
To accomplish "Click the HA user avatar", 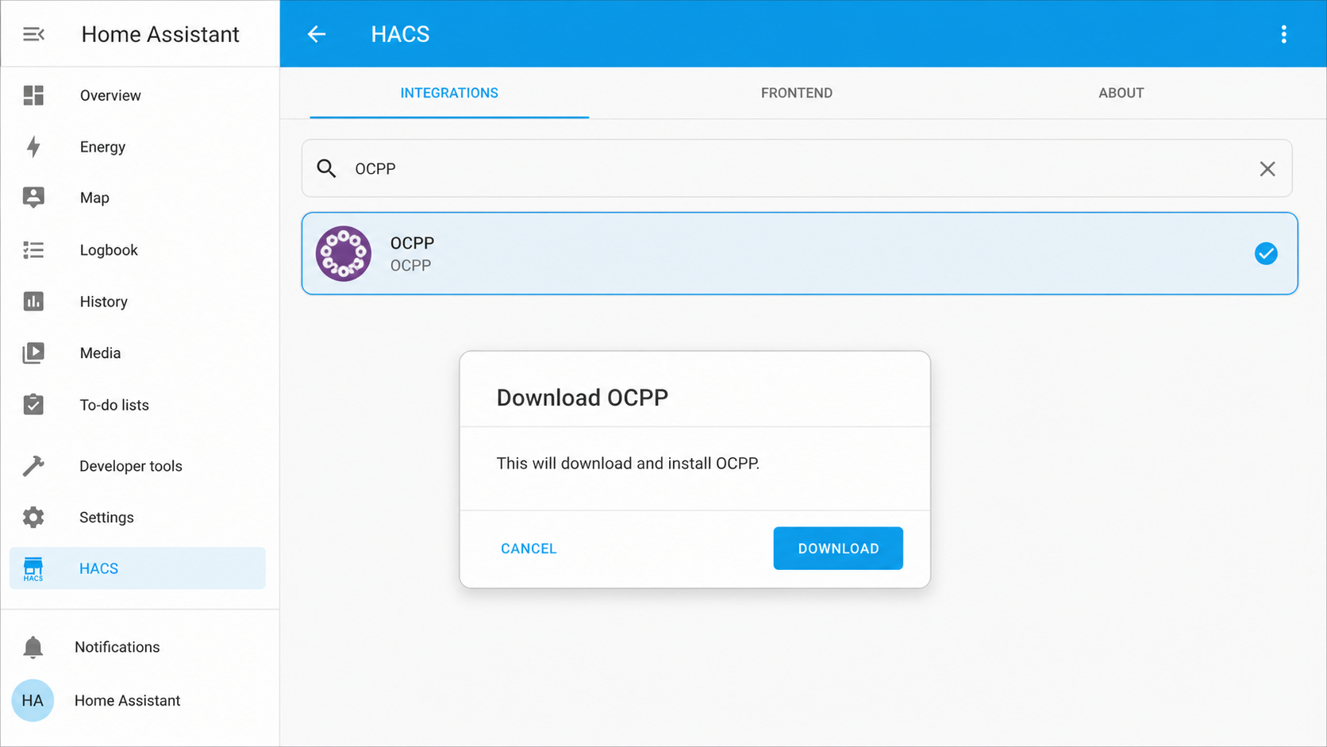I will tap(33, 700).
